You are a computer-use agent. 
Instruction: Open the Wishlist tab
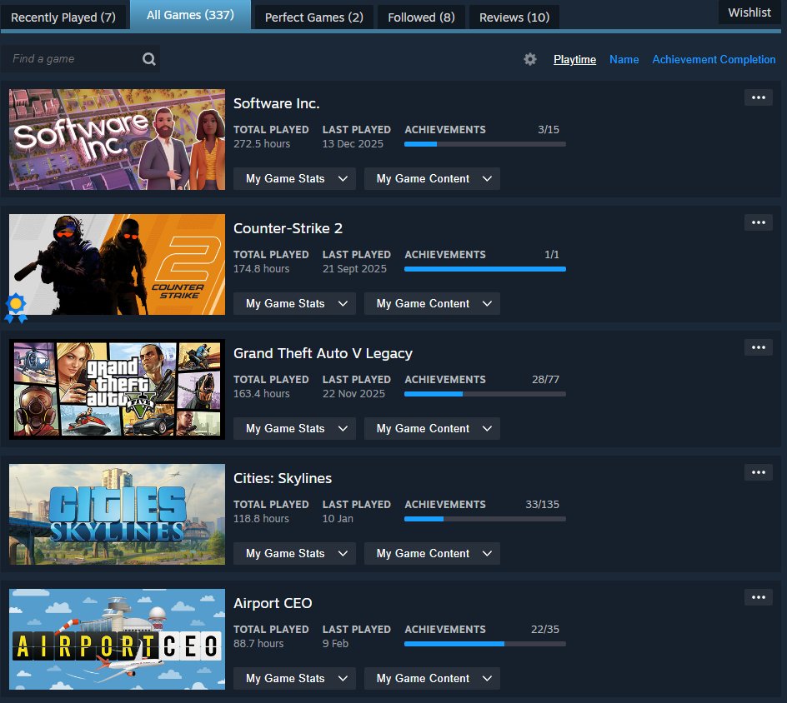tap(749, 12)
